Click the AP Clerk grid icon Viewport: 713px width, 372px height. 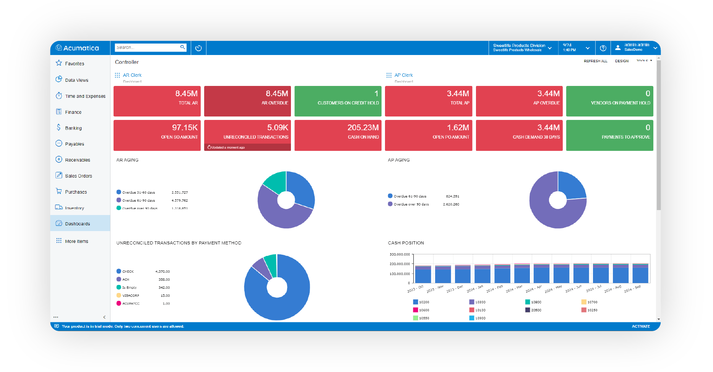click(389, 75)
